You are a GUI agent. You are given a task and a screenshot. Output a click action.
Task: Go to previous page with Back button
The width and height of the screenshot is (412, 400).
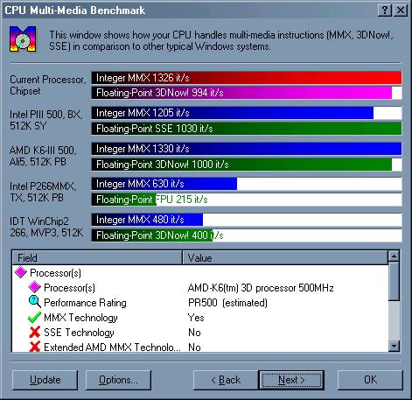point(226,380)
